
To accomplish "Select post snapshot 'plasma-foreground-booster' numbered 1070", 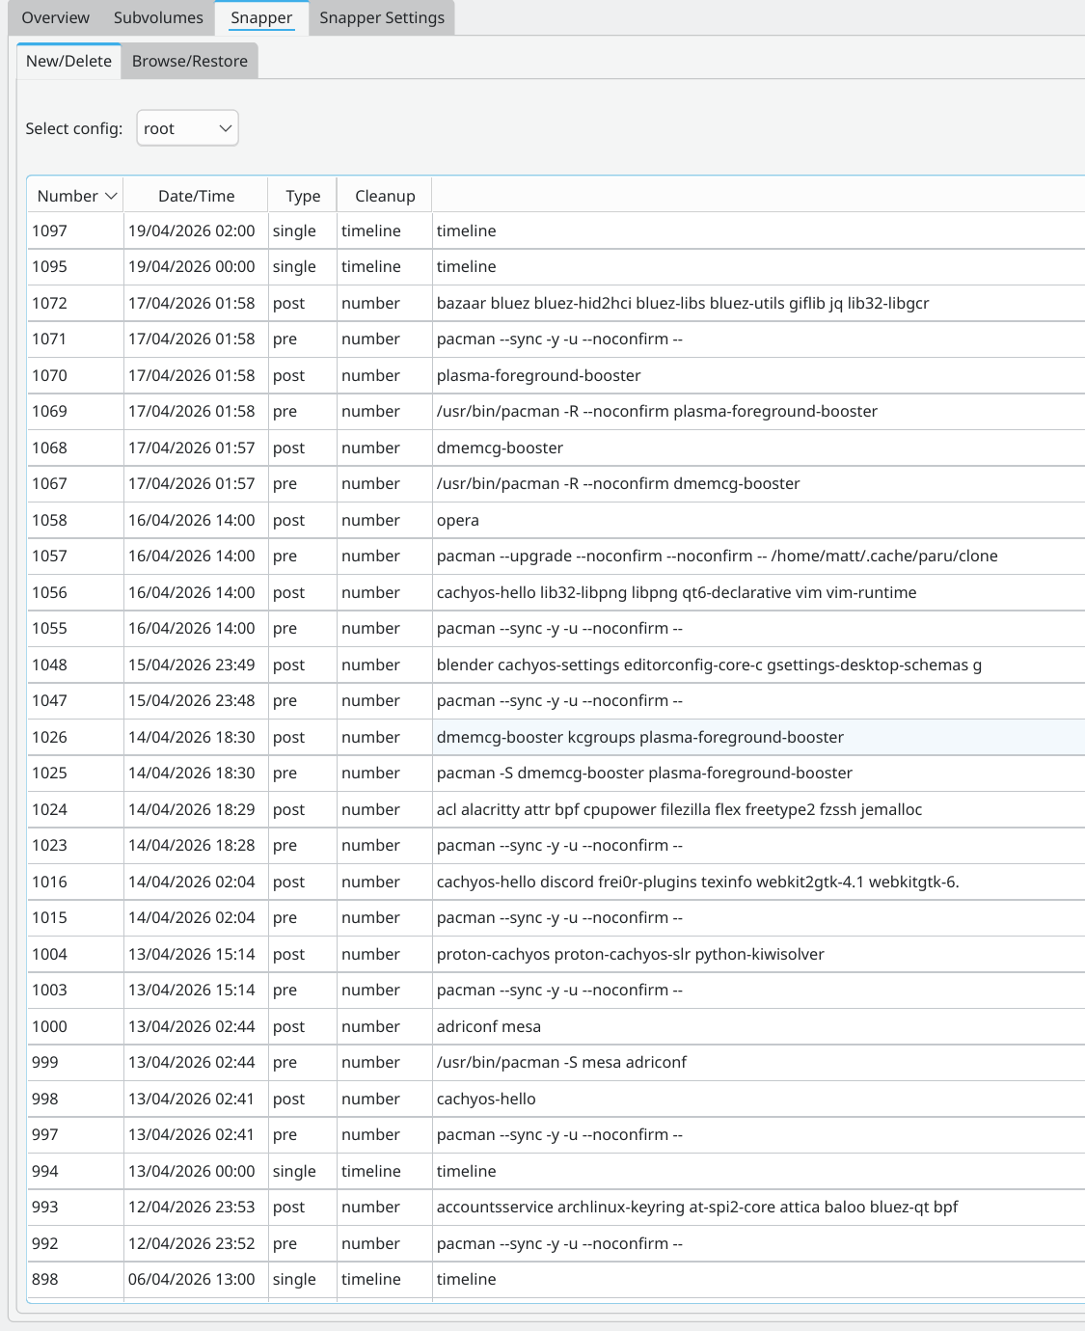I will click(x=538, y=375).
